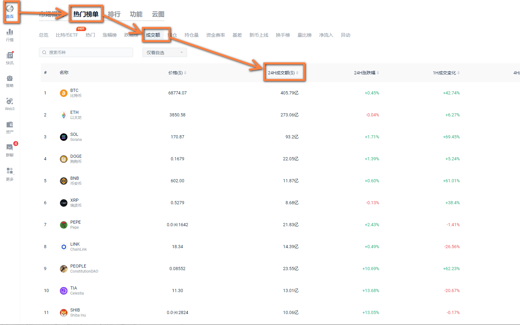Open the BTC 比特币 name link
520x325 pixels.
(x=76, y=93)
